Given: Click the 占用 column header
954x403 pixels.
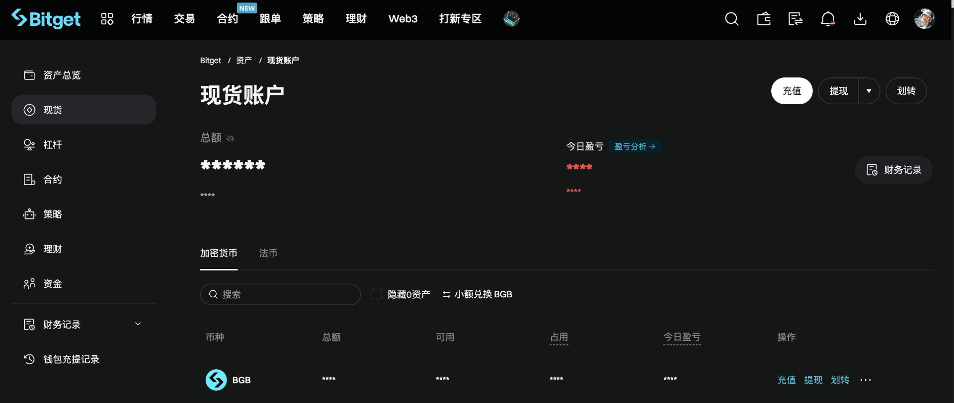Looking at the screenshot, I should (559, 337).
